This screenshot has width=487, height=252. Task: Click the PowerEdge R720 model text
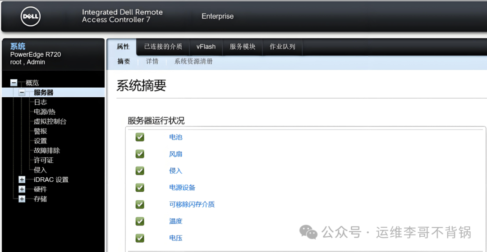(x=36, y=54)
